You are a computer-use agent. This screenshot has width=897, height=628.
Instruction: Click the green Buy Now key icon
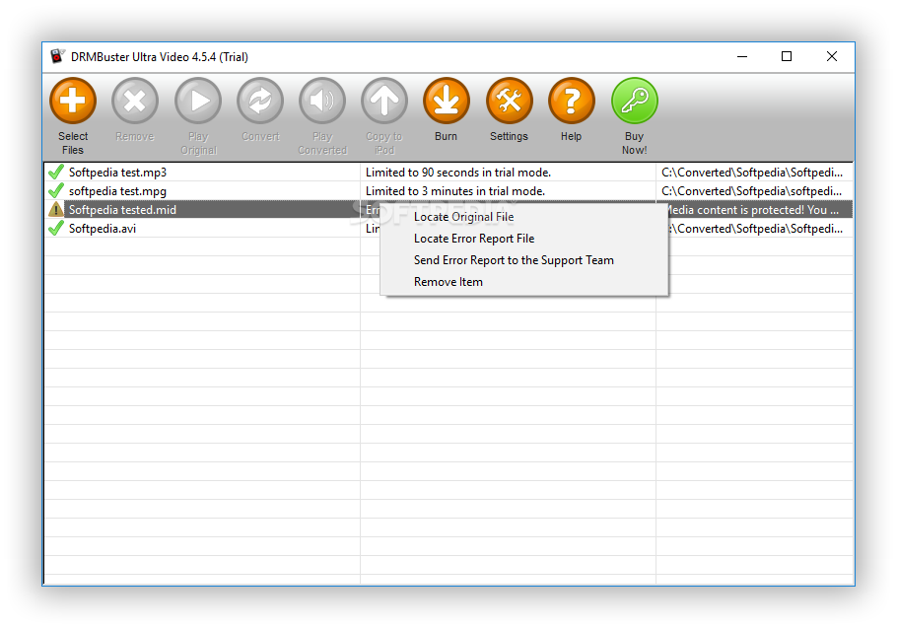coord(635,102)
